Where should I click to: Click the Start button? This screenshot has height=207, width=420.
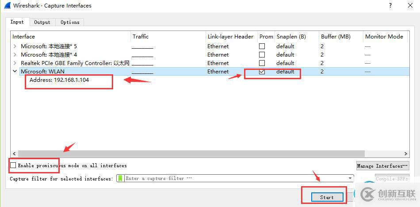[x=327, y=197]
